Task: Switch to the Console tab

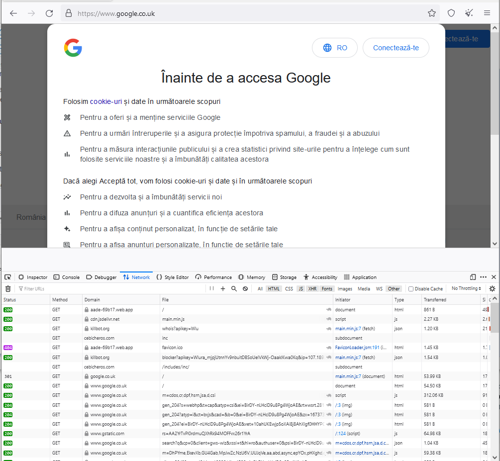Action: click(67, 277)
